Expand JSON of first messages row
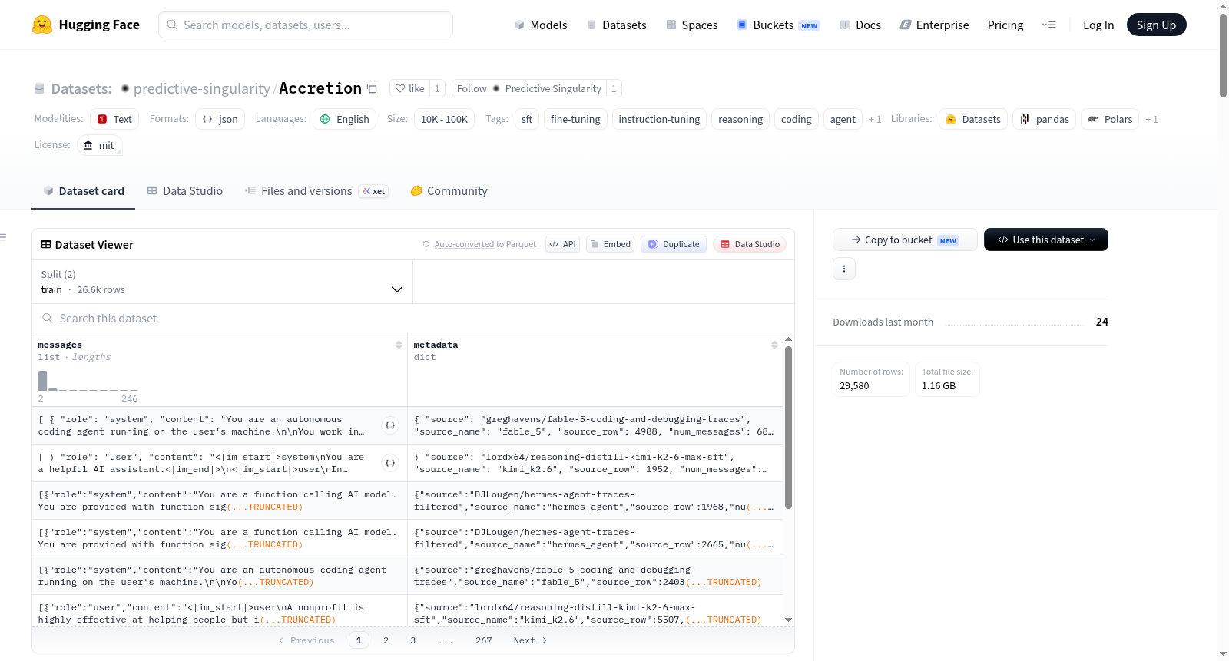This screenshot has height=661, width=1229. pos(390,425)
